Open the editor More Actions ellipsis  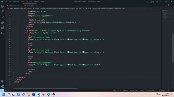point(172,5)
